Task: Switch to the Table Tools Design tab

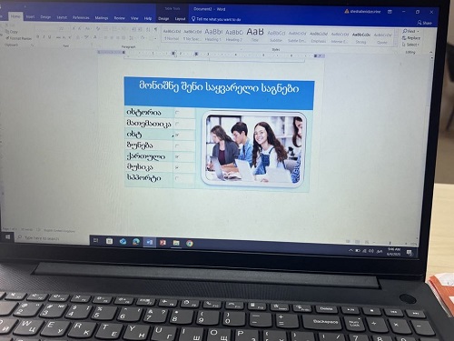Action: point(163,19)
